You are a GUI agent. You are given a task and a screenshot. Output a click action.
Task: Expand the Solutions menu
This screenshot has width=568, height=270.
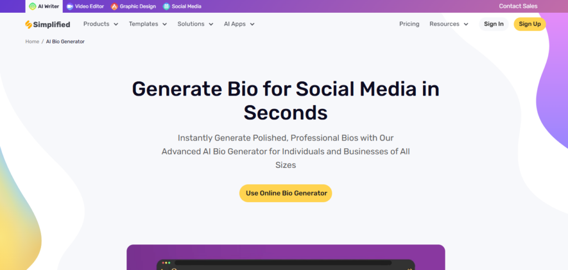(x=195, y=24)
